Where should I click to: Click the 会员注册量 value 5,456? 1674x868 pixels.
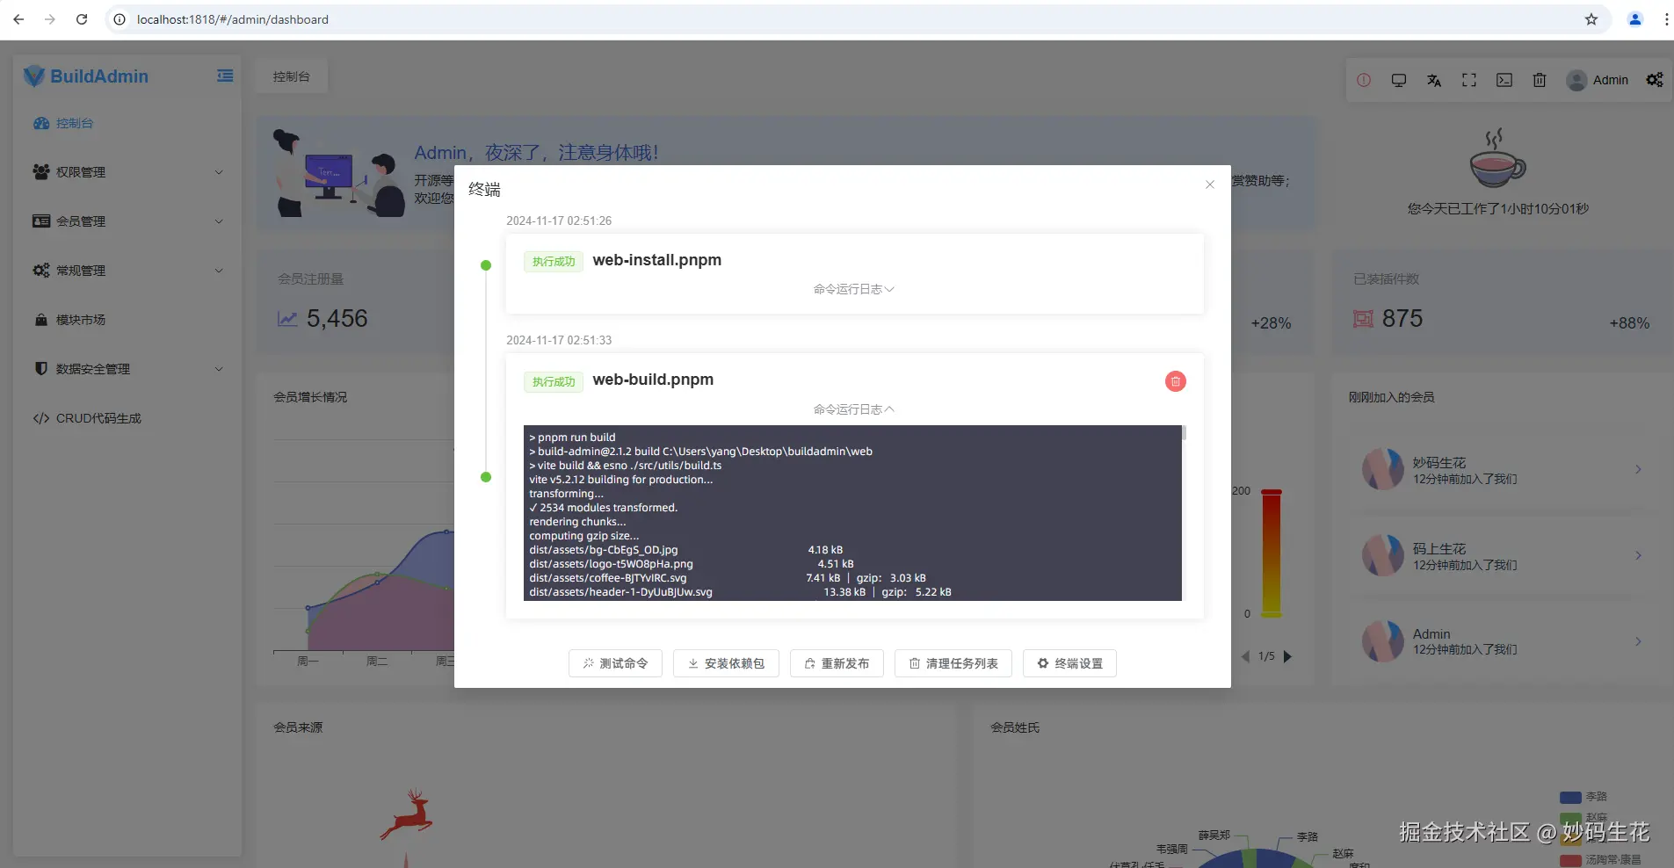tap(337, 318)
